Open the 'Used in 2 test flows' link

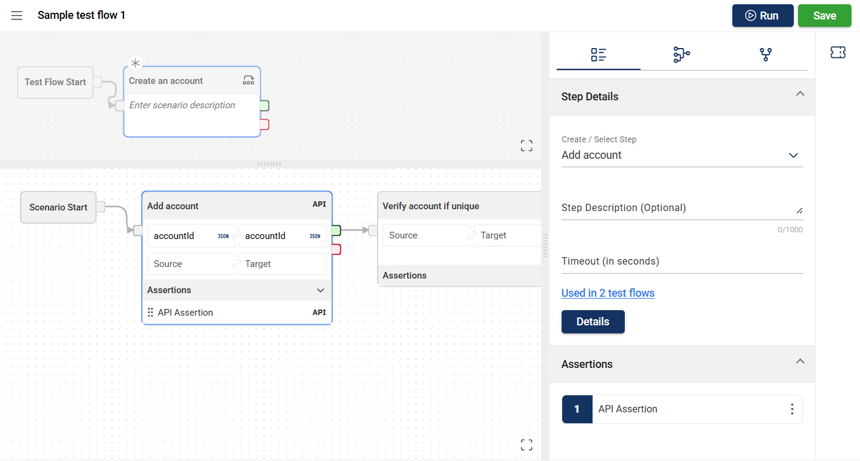pyautogui.click(x=608, y=293)
